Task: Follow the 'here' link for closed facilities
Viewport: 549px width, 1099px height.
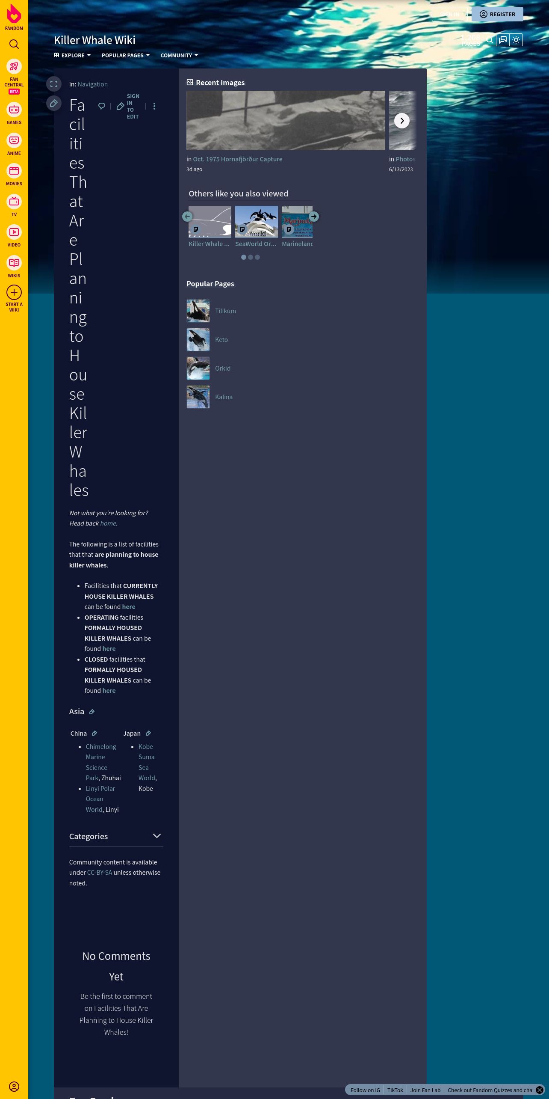Action: 109,691
